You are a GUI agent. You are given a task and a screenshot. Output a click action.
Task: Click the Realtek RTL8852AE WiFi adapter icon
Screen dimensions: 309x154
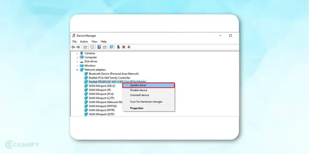click(x=86, y=82)
